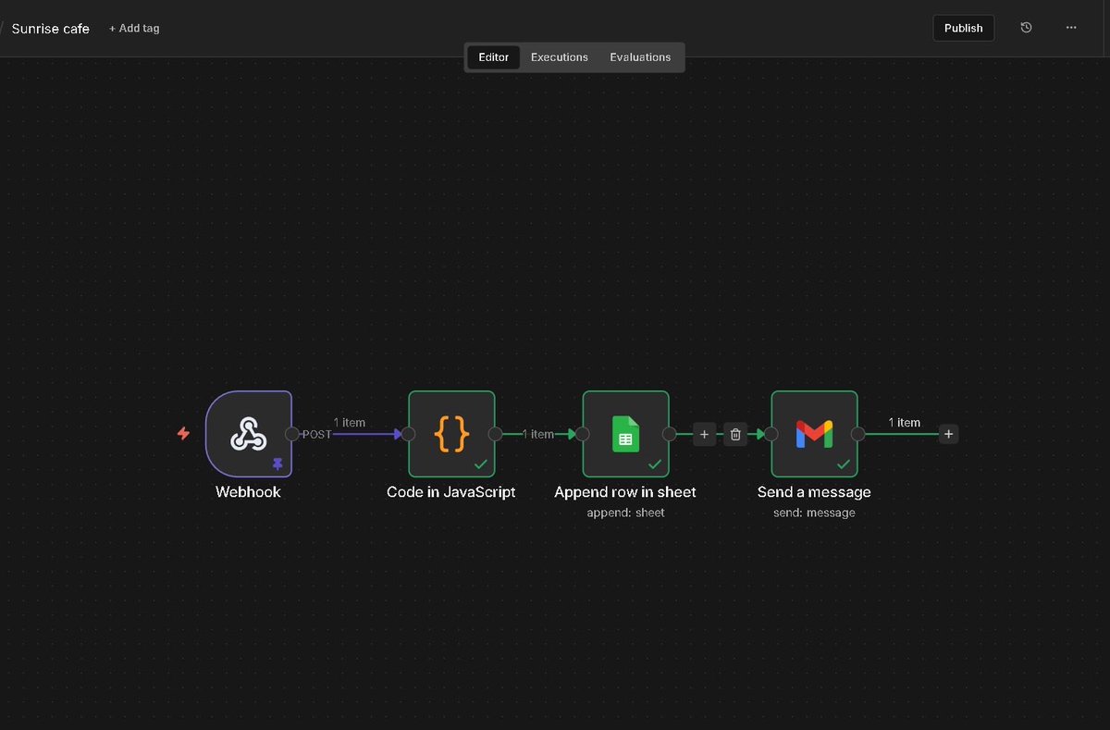Click the 'append: sheet' subtitle

(625, 513)
